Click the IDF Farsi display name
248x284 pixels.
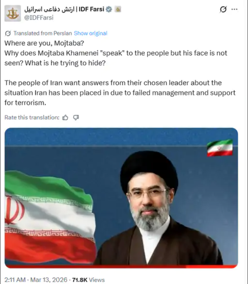point(64,9)
